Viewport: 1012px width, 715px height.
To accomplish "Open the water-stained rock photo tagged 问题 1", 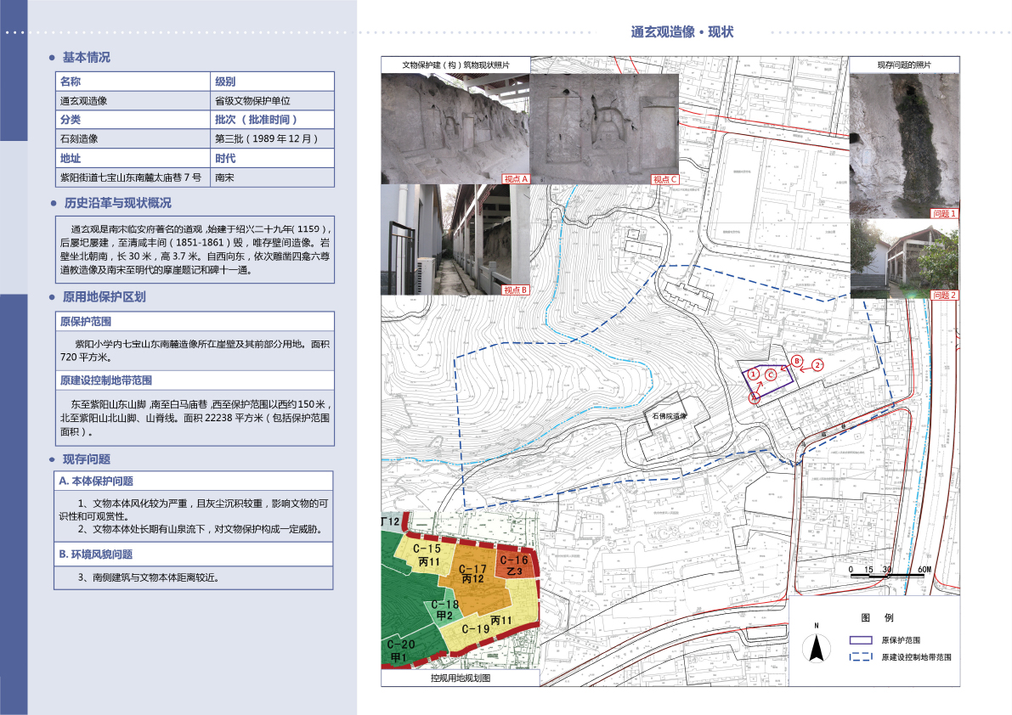I will 904,146.
